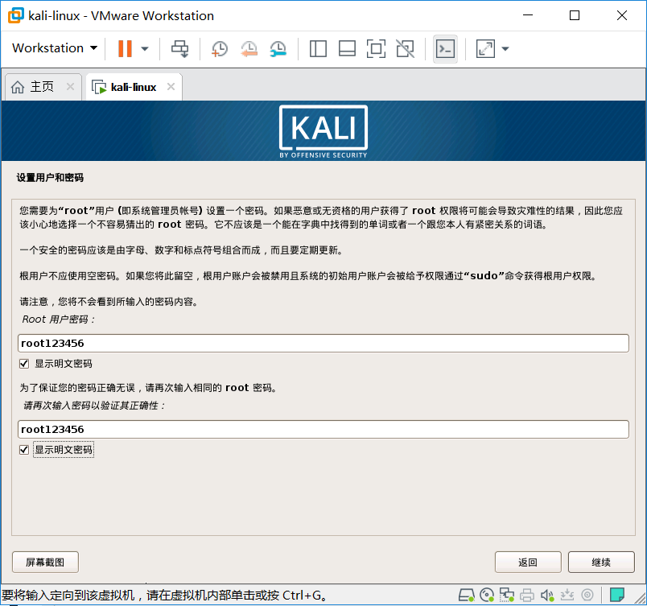Expand the power options dropdown arrow

click(x=144, y=48)
